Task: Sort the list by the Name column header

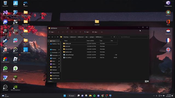Action: click(x=75, y=41)
